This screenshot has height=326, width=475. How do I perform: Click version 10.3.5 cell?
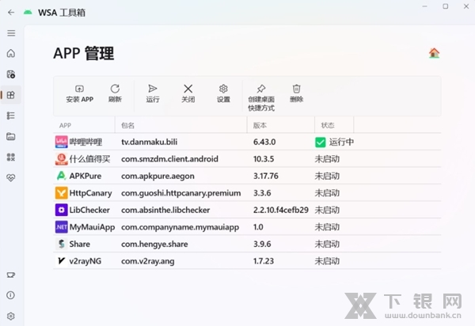[x=264, y=159]
